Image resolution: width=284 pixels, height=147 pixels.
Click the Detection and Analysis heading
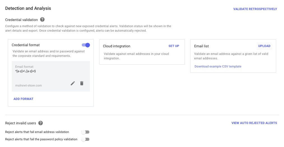[28, 8]
